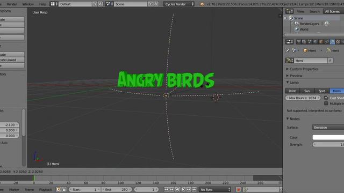
Task: Open the Surface Emission shader dropdown
Action: coord(328,128)
